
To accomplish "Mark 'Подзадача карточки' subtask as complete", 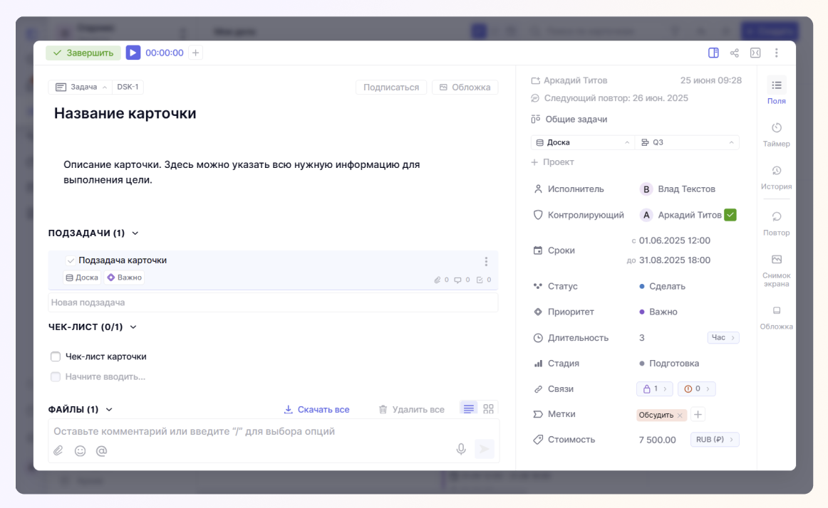I will (71, 260).
